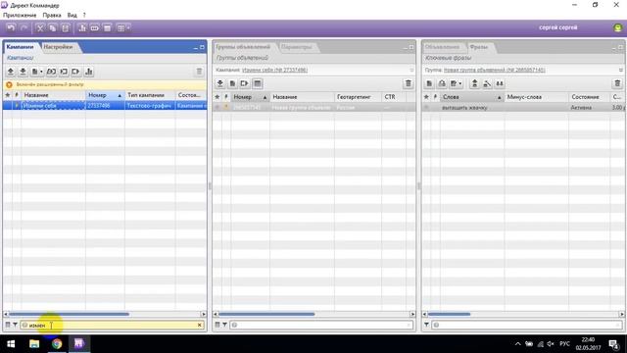Delete ad group with trash icon

[x=408, y=83]
